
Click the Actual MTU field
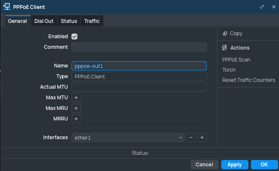[x=139, y=87]
